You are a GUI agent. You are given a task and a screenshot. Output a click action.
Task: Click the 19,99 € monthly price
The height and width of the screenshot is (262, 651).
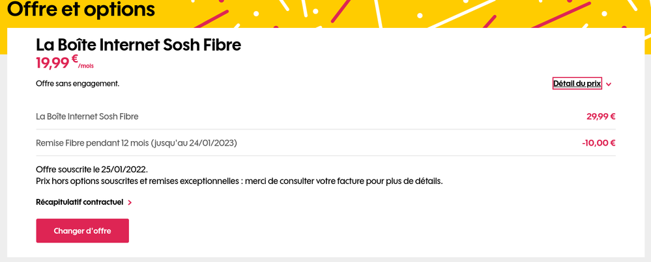(53, 63)
